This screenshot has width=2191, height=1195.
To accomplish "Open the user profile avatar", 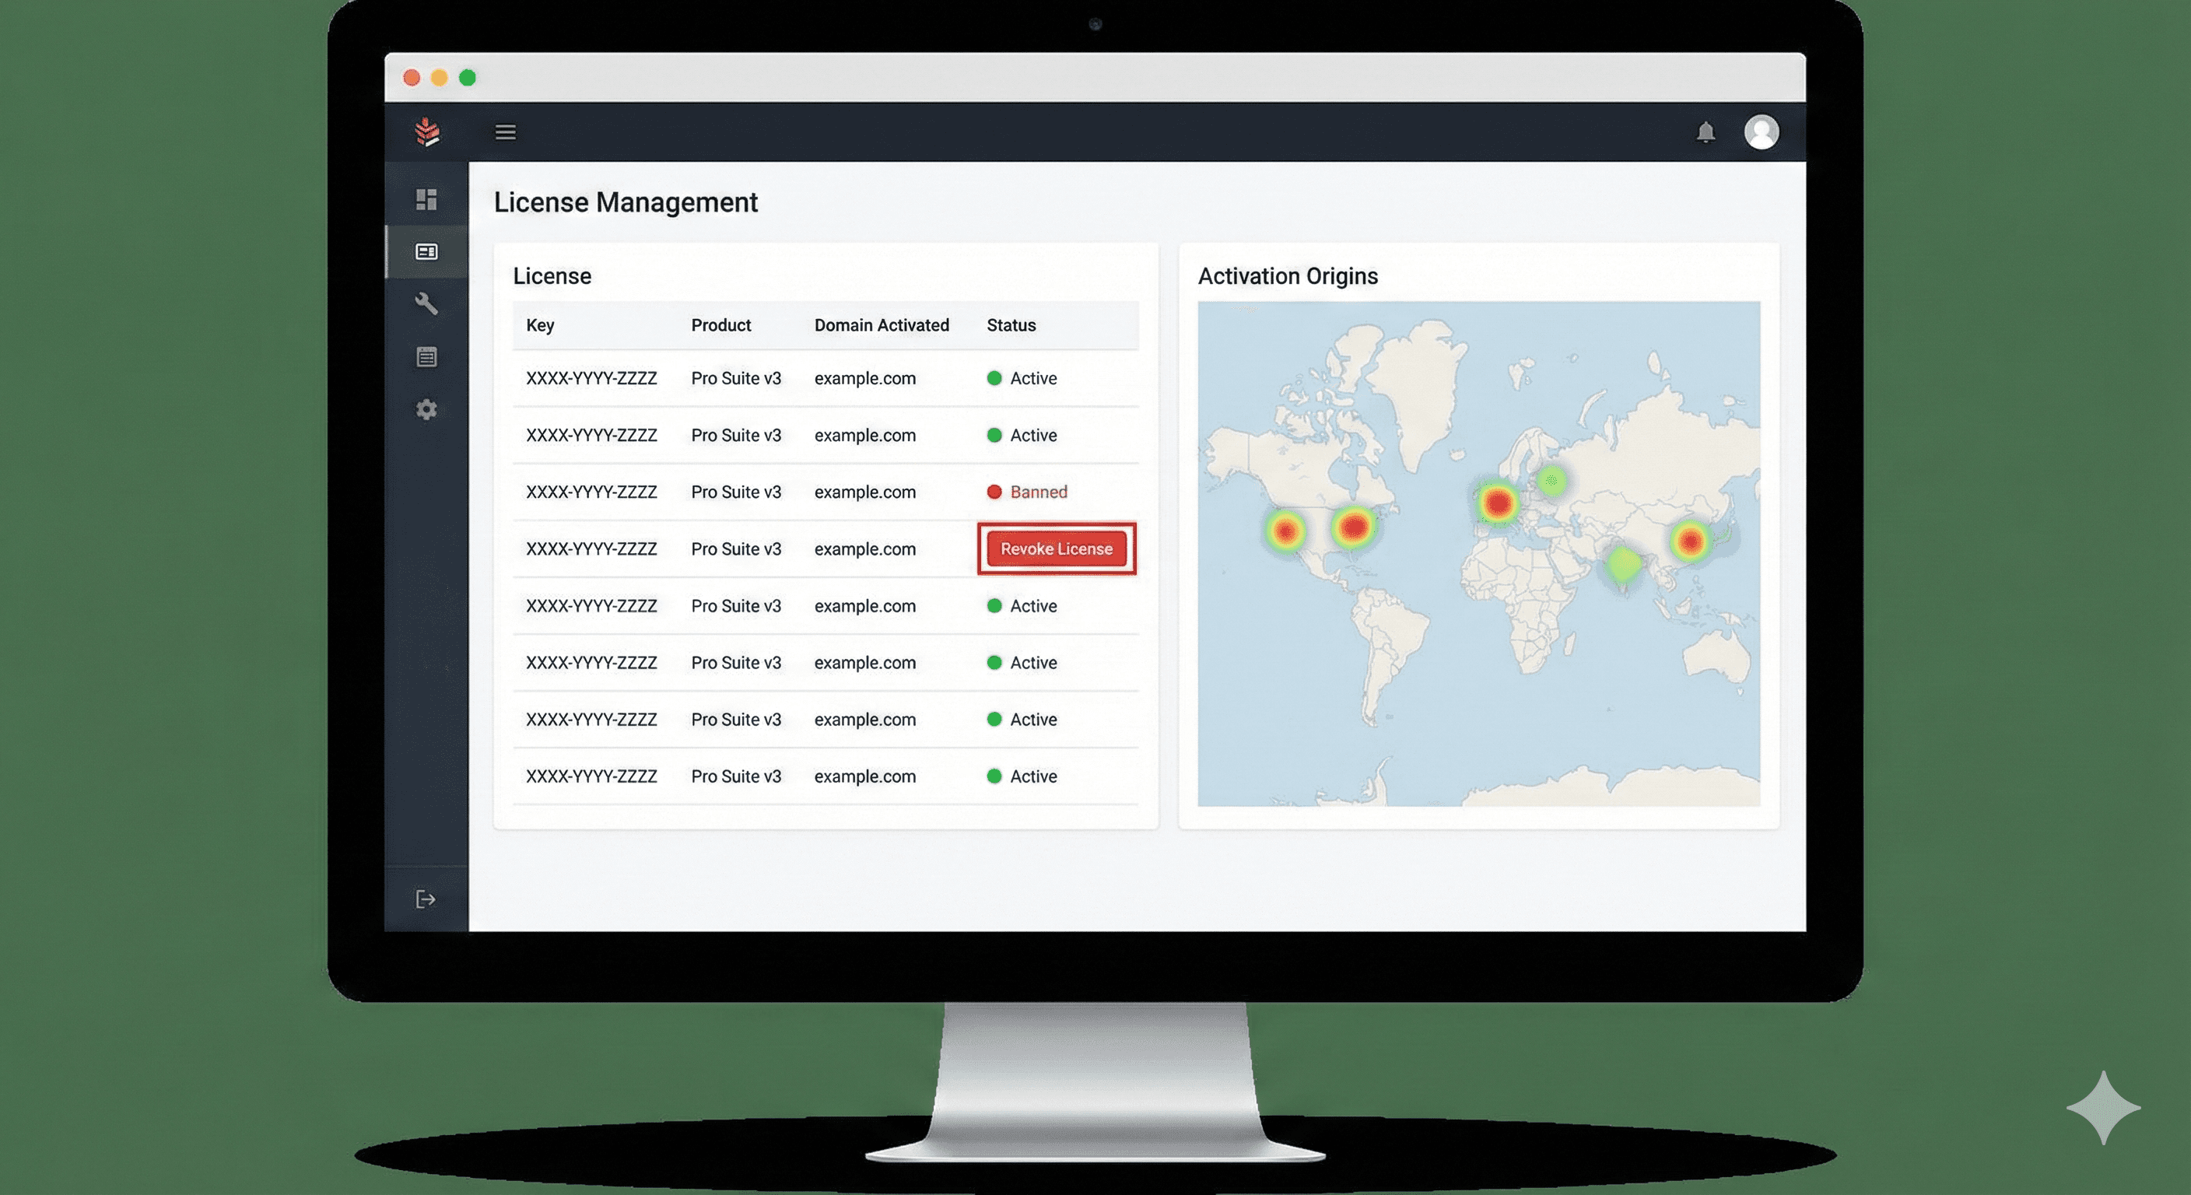I will pos(1762,131).
